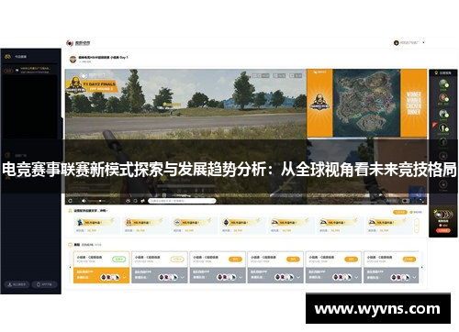Image resolution: width=459 pixels, height=332 pixels.
Task: Reload the stream with the player refresh icon
Action: (71, 201)
